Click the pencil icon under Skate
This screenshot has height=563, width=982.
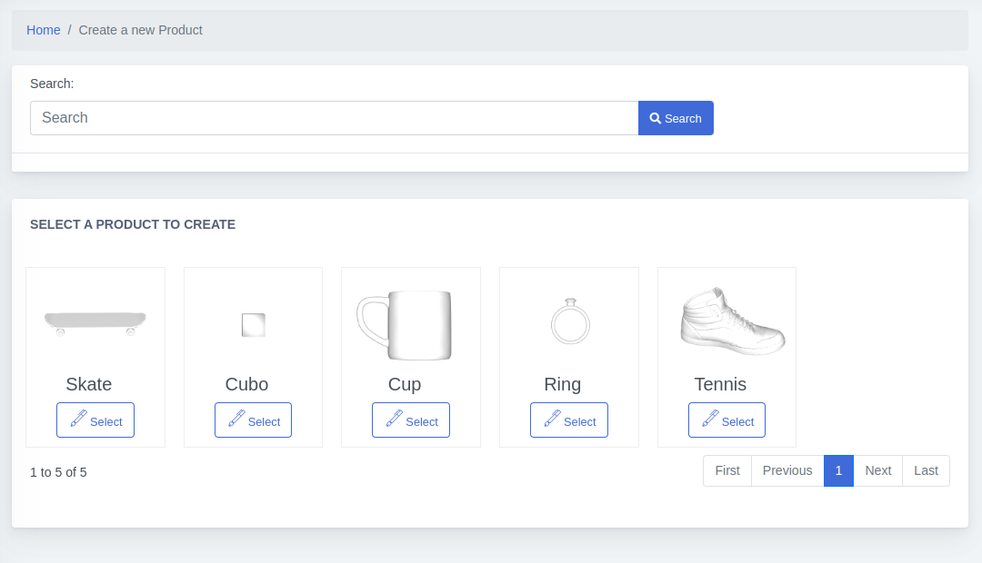[x=78, y=419]
